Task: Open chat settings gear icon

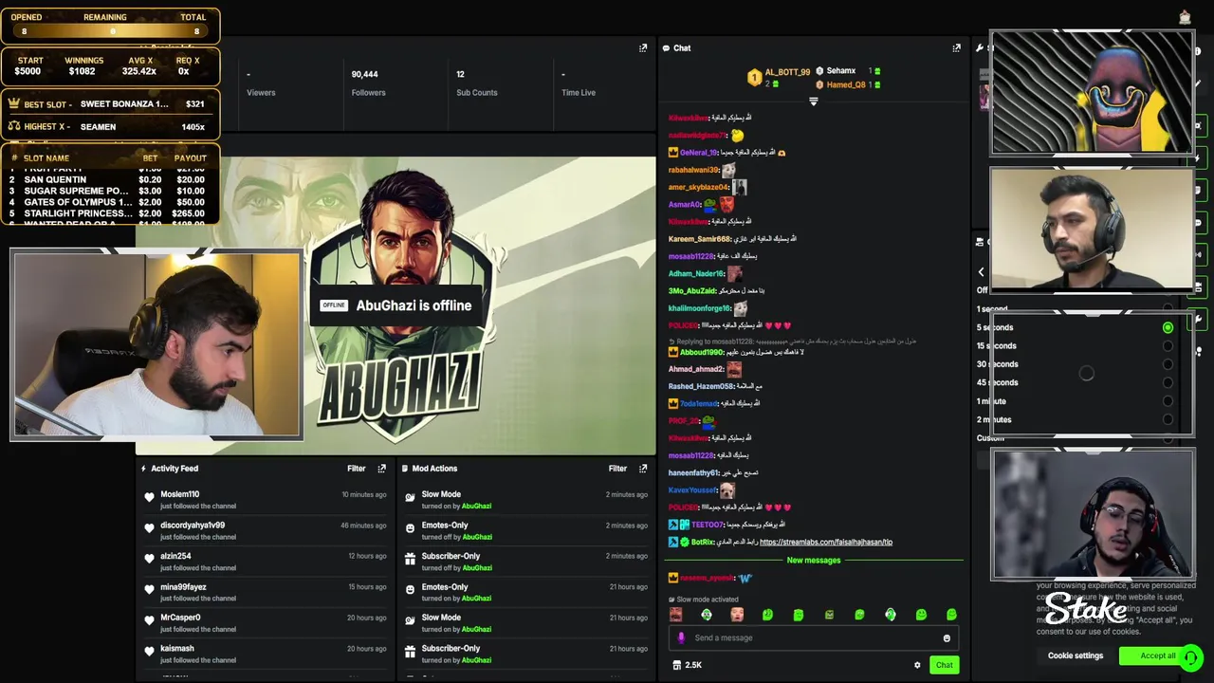Action: click(x=917, y=665)
